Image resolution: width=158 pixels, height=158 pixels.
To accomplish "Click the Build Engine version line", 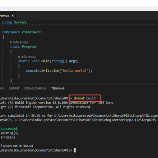I will [56, 103].
